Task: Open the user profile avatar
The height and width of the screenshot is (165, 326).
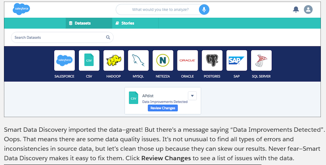Action: 308,9
